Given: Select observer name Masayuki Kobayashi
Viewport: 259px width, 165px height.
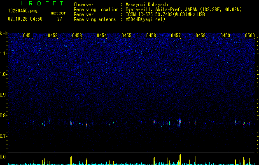Looking at the screenshot, I should click(148, 5).
